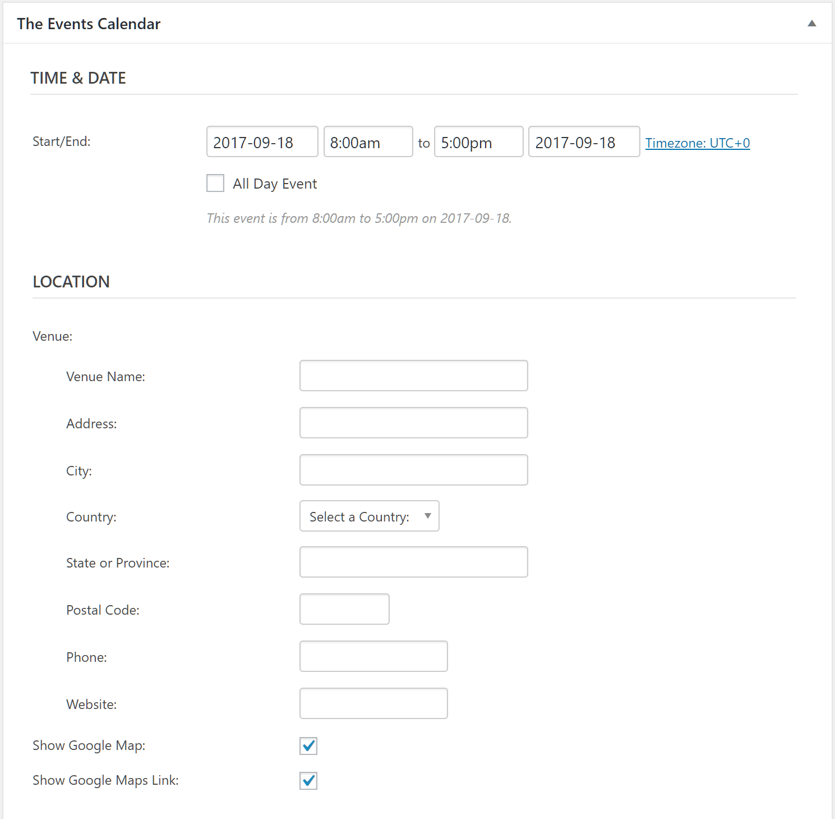The image size is (835, 819).
Task: Click the State or Province field
Action: (x=413, y=562)
